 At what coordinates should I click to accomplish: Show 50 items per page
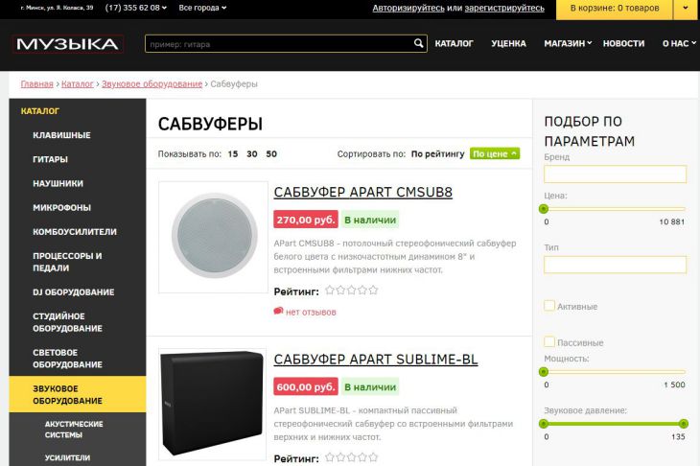271,153
